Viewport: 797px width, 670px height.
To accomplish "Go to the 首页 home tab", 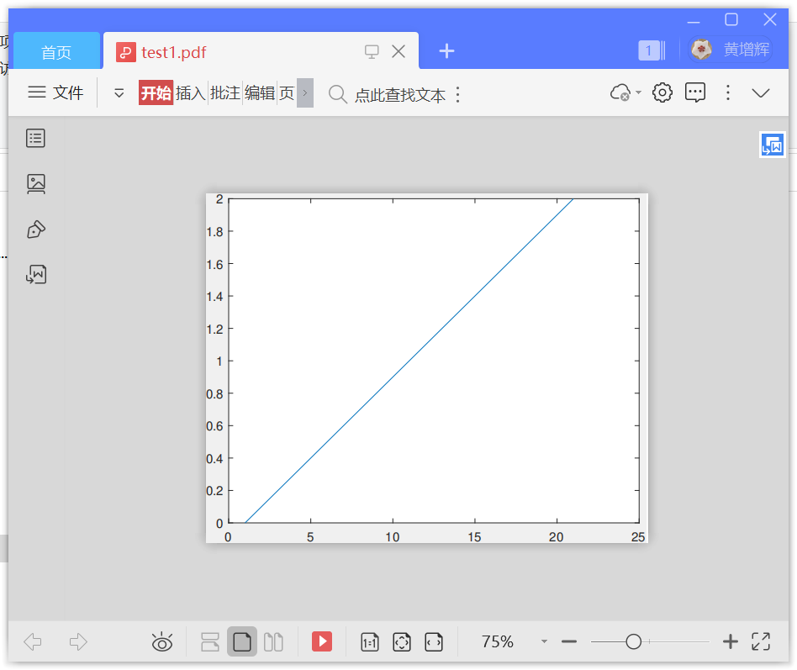I will (56, 50).
